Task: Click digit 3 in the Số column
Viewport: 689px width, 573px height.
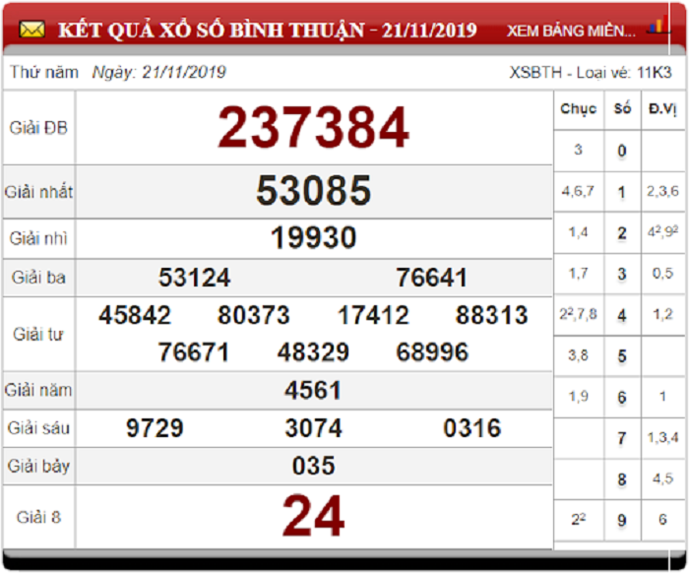Action: pyautogui.click(x=622, y=274)
